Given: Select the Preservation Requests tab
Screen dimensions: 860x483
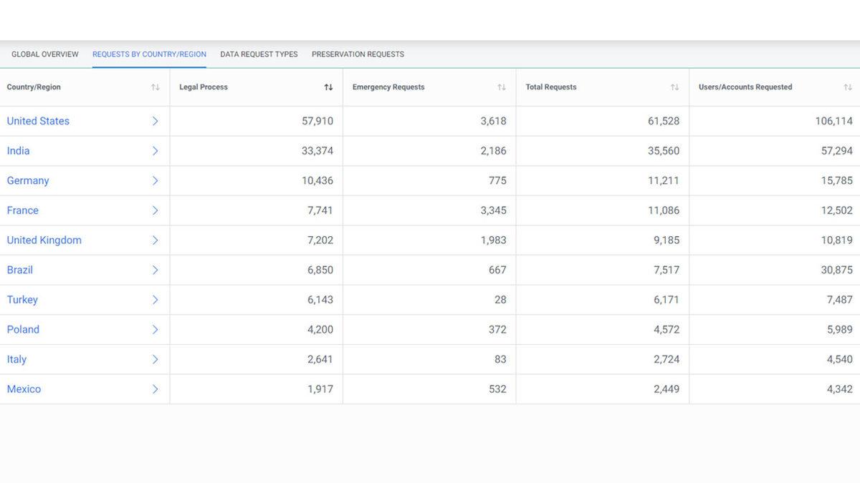Looking at the screenshot, I should pos(358,54).
